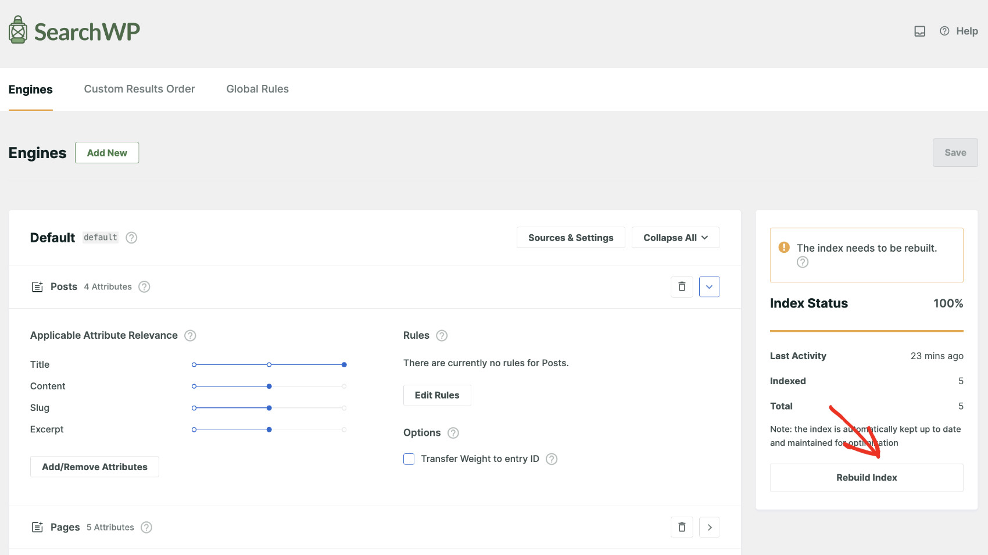Enable Transfer Weight to entry ID checkbox
Screen dimensions: 988x555
[x=409, y=459]
